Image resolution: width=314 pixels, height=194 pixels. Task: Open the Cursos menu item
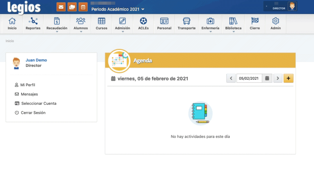tap(102, 24)
